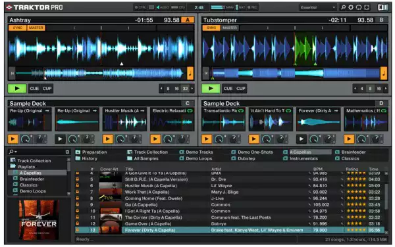Viewport: 395px width, 247px height.
Task: Select Brainfeeder playlist in tree
Action: click(32, 179)
